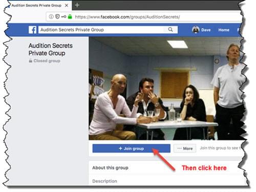Click the browser URL address field
This screenshot has width=256, height=192.
pyautogui.click(x=145, y=17)
